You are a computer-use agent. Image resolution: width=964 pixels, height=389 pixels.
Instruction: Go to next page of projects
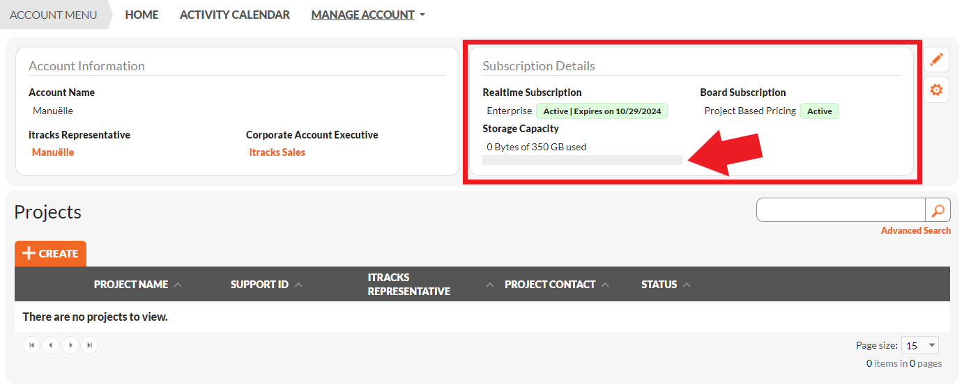(70, 344)
